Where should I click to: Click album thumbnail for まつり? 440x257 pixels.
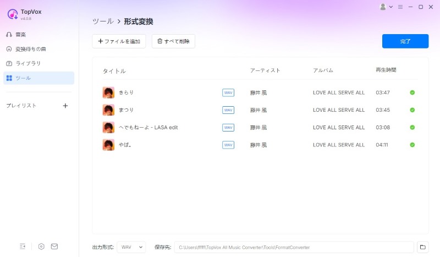click(x=108, y=110)
